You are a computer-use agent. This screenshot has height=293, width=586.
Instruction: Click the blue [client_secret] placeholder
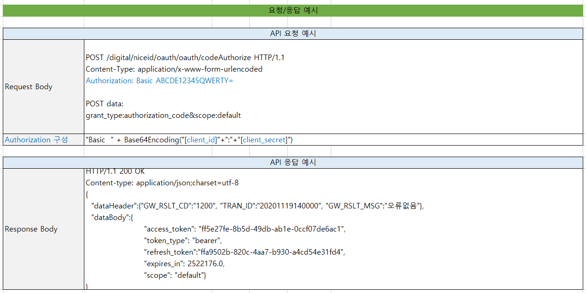(265, 140)
